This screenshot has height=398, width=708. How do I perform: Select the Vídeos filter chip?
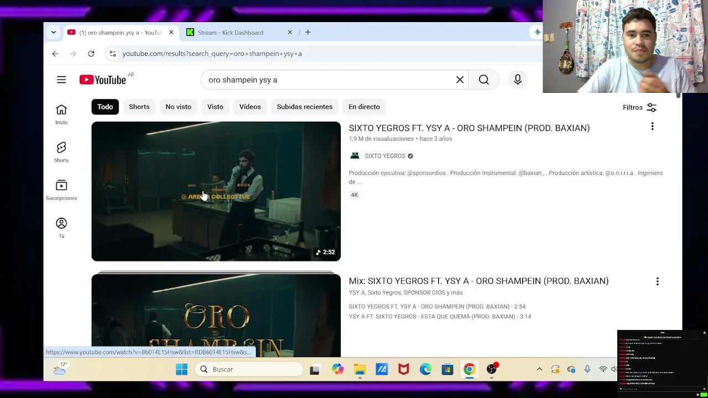(250, 107)
